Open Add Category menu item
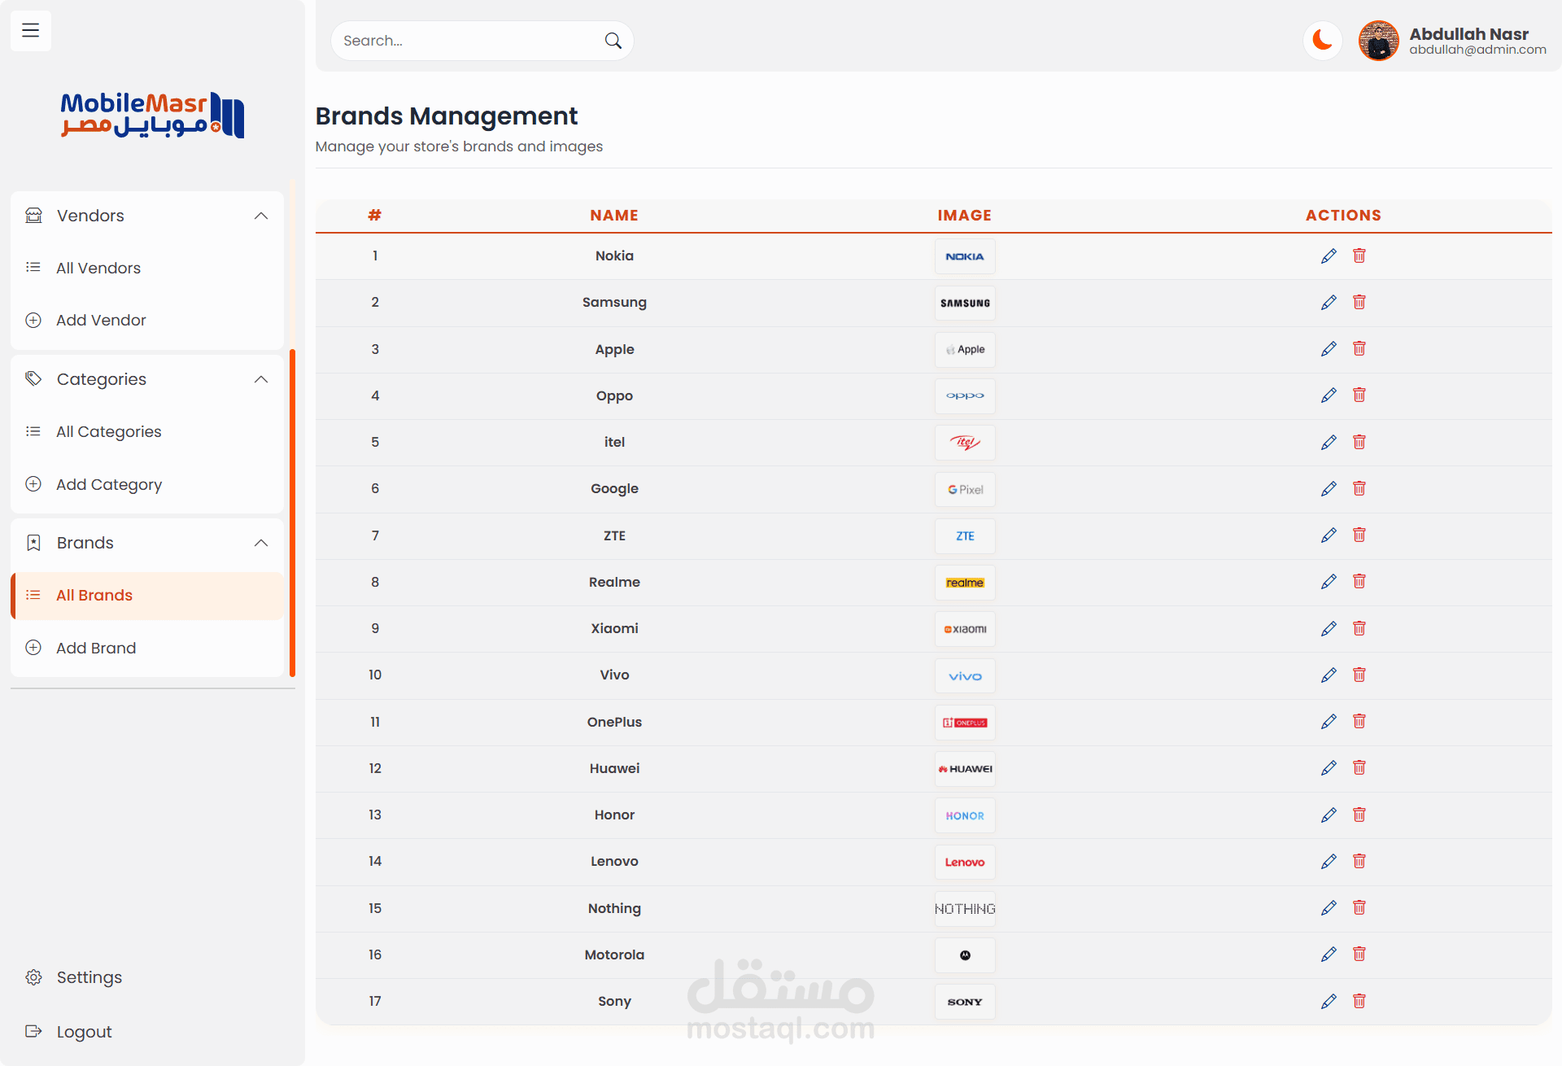Viewport: 1562px width, 1066px height. coord(109,484)
